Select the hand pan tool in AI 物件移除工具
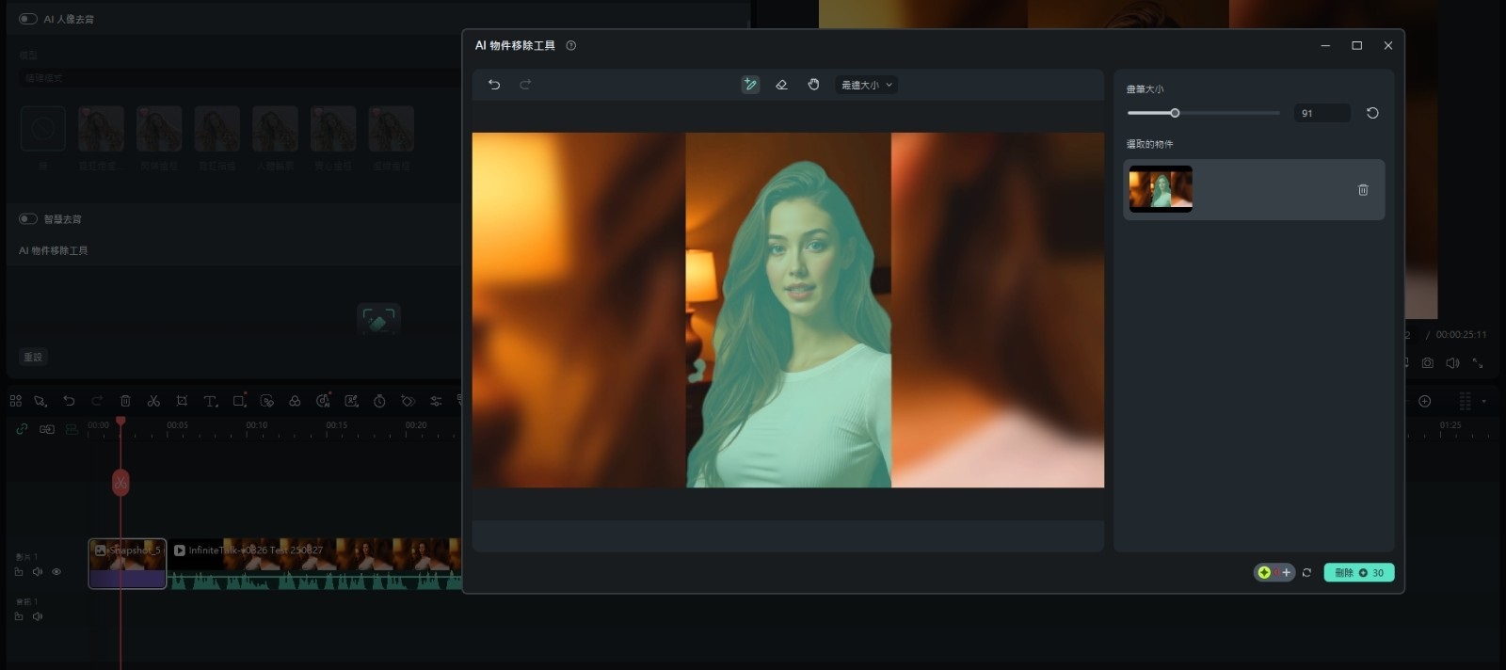1506x670 pixels. [x=813, y=85]
